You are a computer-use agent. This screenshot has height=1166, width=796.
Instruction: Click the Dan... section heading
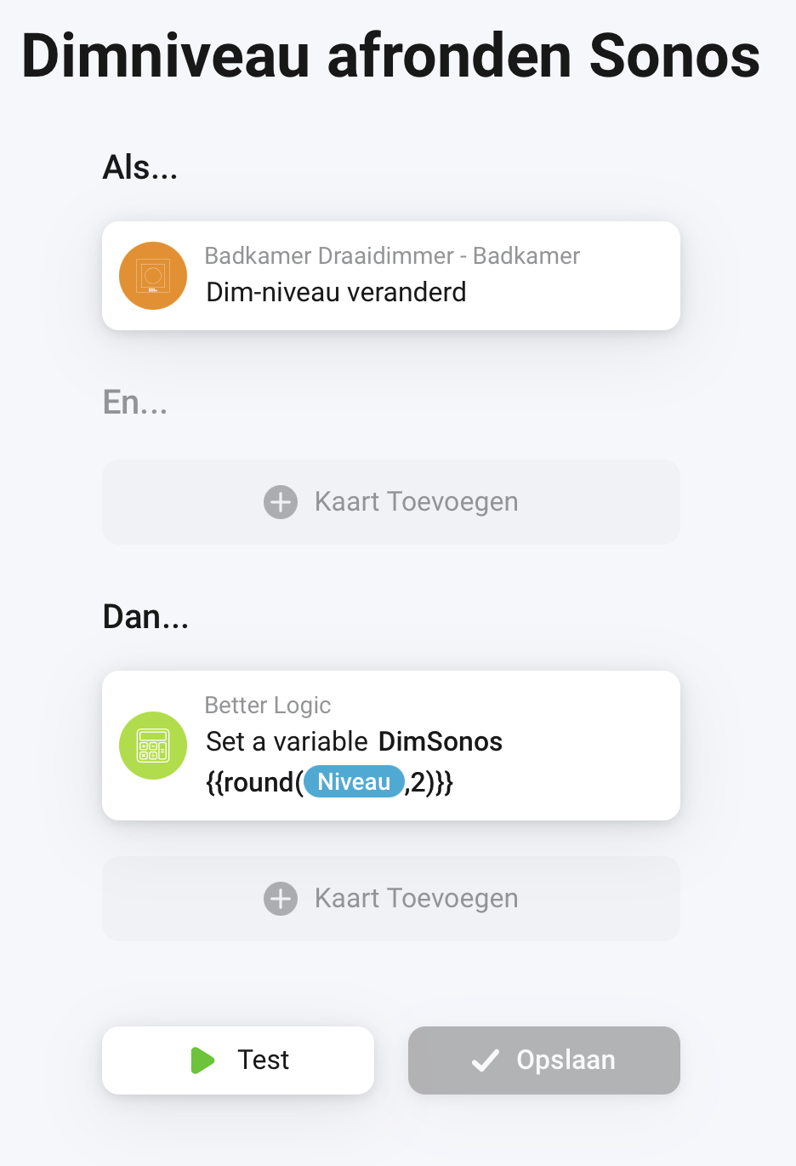[145, 616]
